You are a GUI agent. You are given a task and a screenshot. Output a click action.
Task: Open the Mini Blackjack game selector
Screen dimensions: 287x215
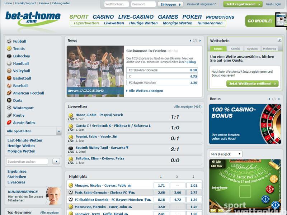[226, 154]
